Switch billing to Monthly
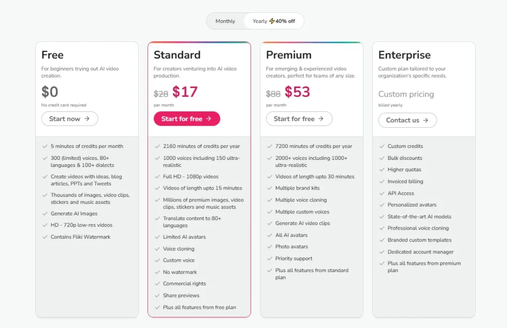 tap(225, 21)
